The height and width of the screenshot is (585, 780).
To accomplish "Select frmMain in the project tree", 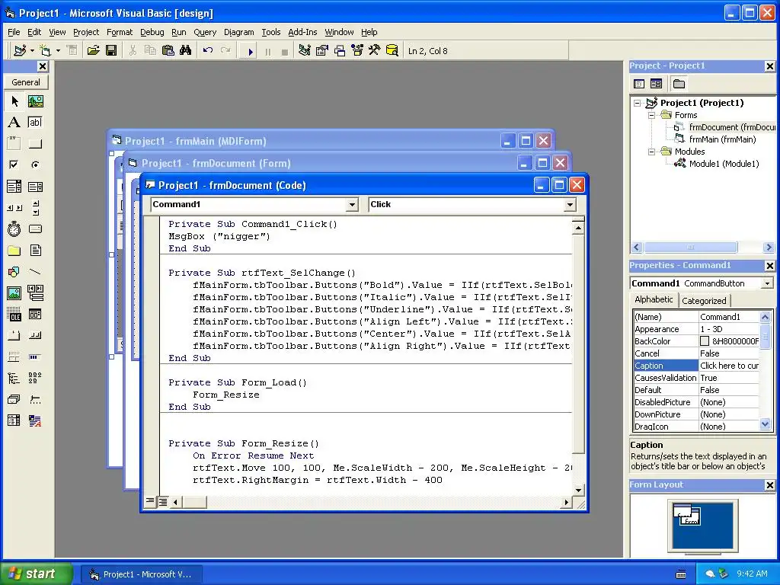I will tap(722, 139).
